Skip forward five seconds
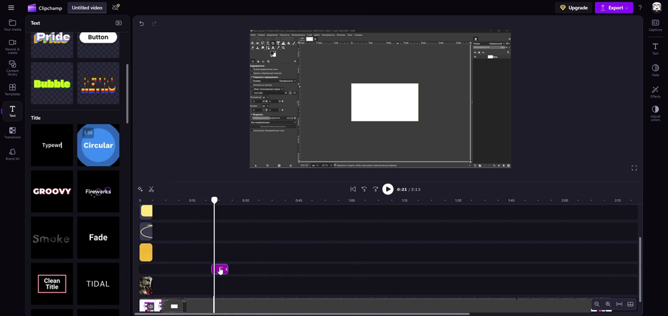The width and height of the screenshot is (668, 316). pos(375,189)
